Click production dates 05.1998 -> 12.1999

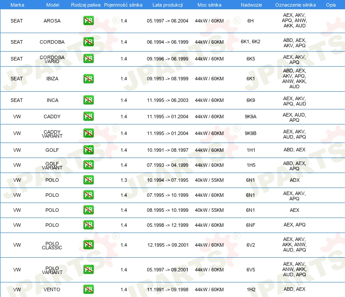168,225
